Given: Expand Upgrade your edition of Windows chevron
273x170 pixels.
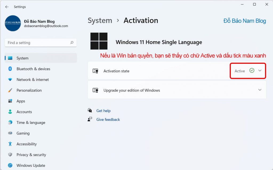Looking at the screenshot, I should (260, 90).
